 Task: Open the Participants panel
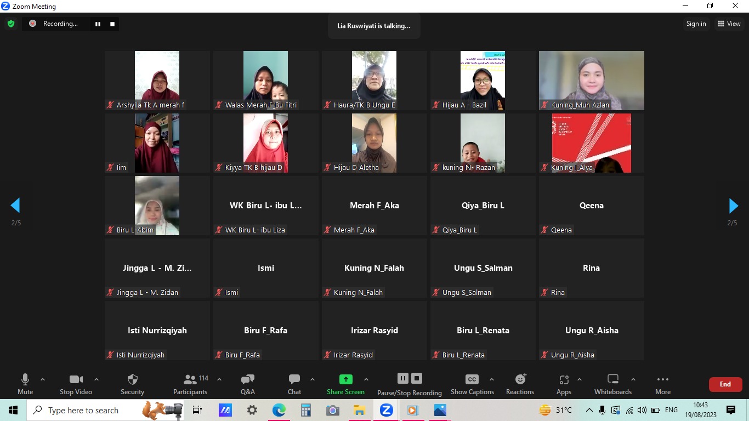click(190, 384)
